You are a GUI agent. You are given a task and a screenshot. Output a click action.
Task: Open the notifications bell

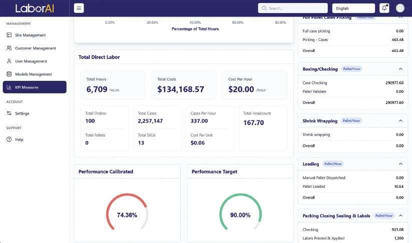(x=384, y=8)
